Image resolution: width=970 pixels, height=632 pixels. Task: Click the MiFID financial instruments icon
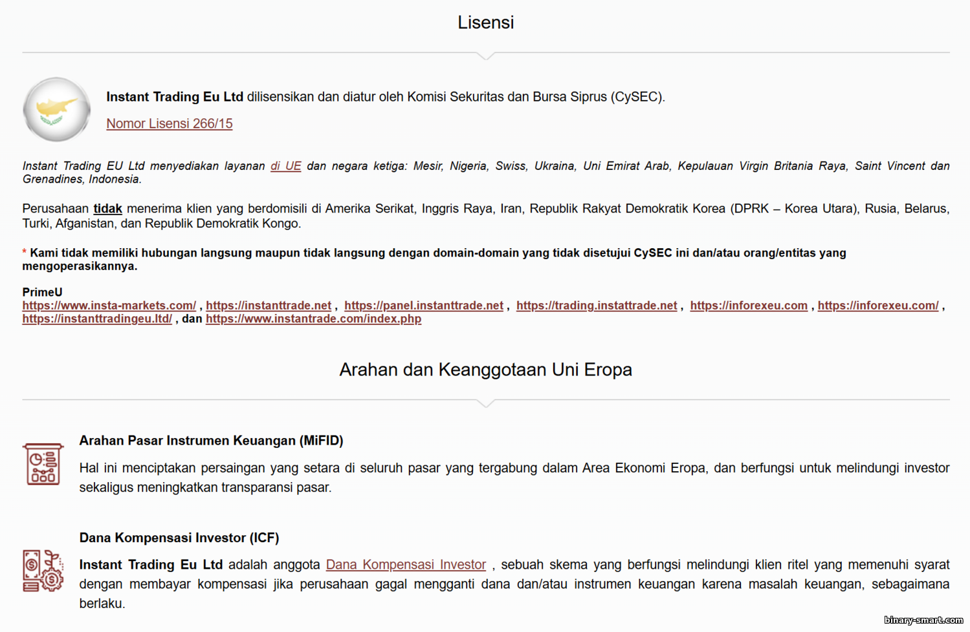tap(43, 464)
